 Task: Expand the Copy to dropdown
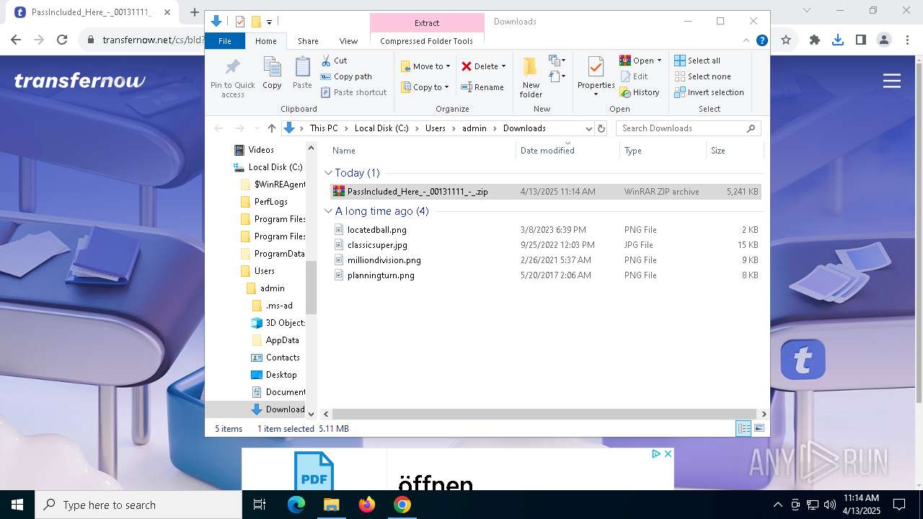[446, 87]
